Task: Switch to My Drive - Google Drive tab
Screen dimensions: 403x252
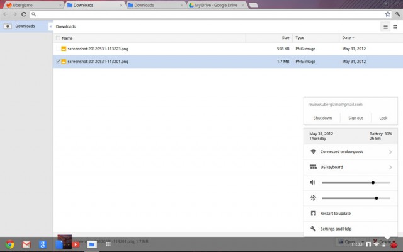Action: coord(214,4)
